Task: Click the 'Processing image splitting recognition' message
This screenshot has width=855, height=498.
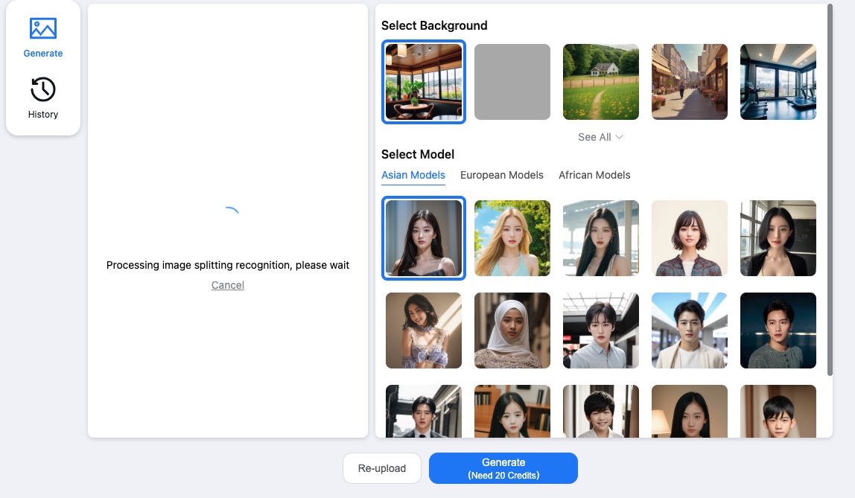Action: pos(228,265)
